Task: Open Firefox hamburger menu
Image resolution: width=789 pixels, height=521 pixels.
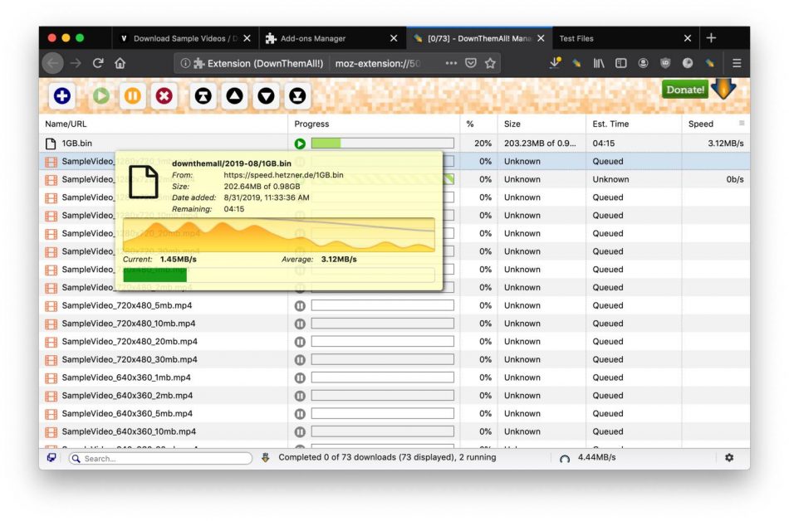Action: pyautogui.click(x=737, y=63)
